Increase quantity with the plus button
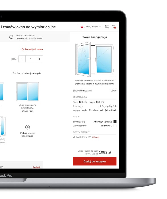167x199 pixels. (39, 59)
